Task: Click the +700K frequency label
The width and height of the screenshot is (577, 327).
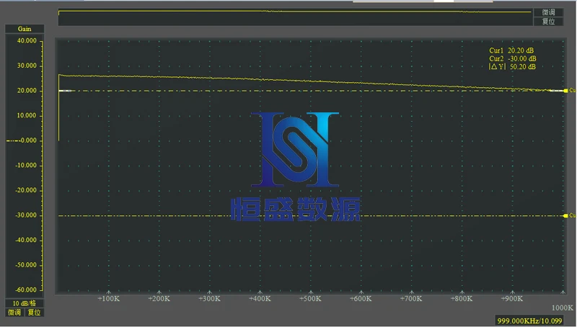Action: pos(411,299)
